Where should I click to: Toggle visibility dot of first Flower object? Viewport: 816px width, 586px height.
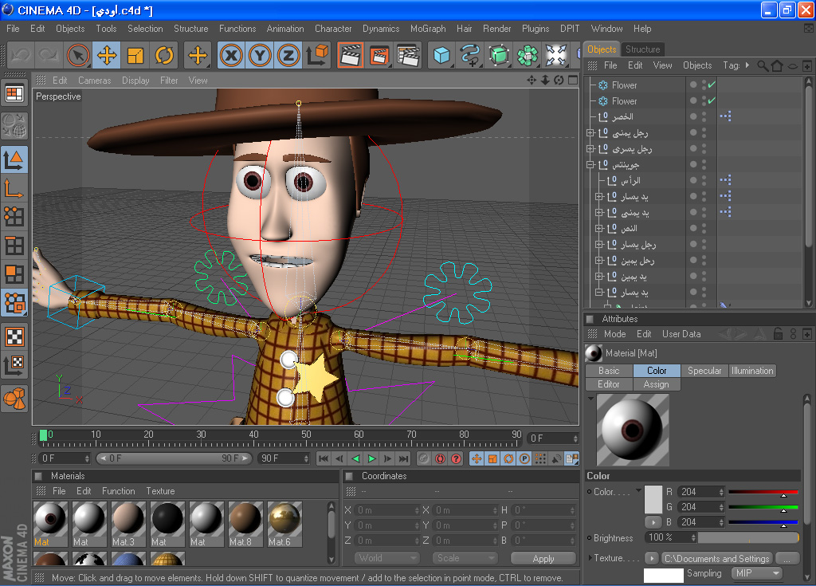(x=693, y=85)
